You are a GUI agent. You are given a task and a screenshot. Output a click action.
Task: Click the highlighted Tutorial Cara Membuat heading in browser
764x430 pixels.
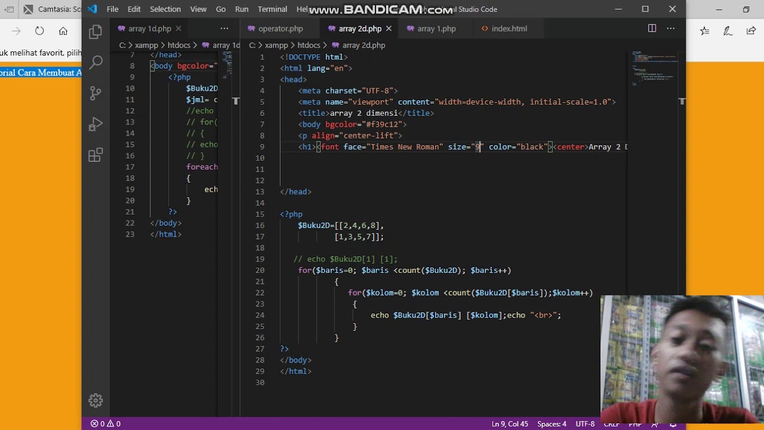(x=41, y=73)
